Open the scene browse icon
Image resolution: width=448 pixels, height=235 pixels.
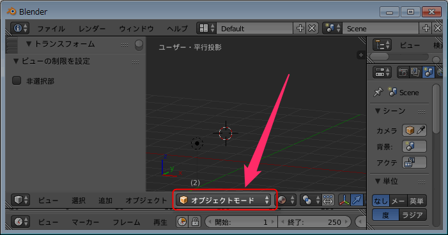click(x=332, y=28)
